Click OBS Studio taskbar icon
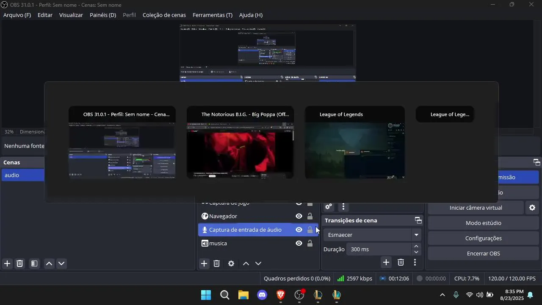 coord(299,295)
